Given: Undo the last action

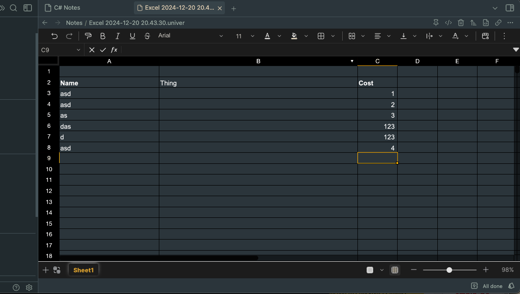Looking at the screenshot, I should pyautogui.click(x=54, y=36).
